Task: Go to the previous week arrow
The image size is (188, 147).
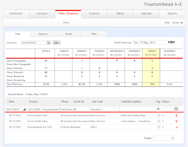Action: pos(169,42)
